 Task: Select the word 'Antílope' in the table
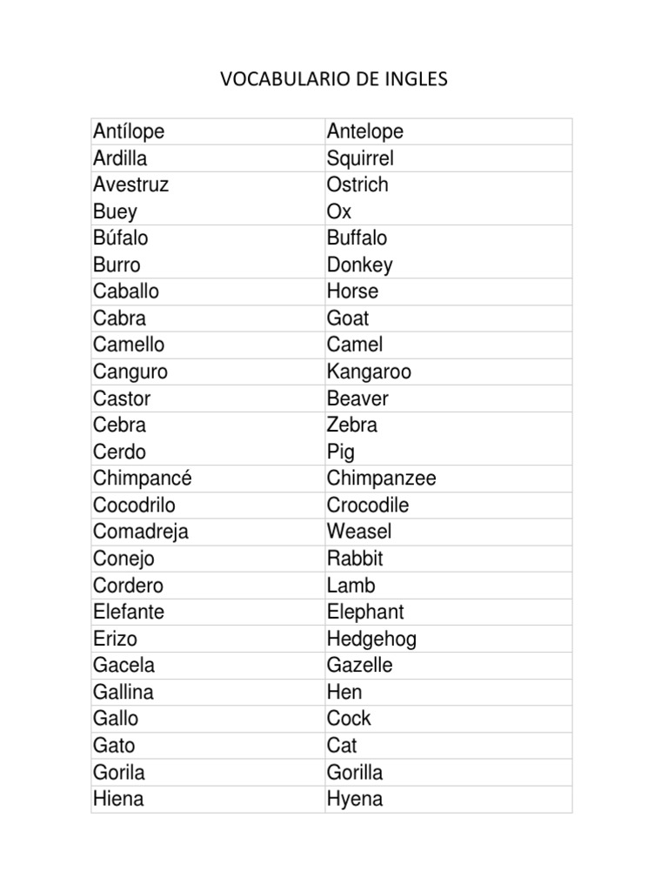(129, 131)
